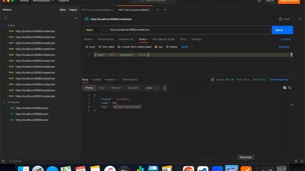This screenshot has width=305, height=171.
Task: Open the Postman settings gear icon
Action: pyautogui.click(x=259, y=1)
